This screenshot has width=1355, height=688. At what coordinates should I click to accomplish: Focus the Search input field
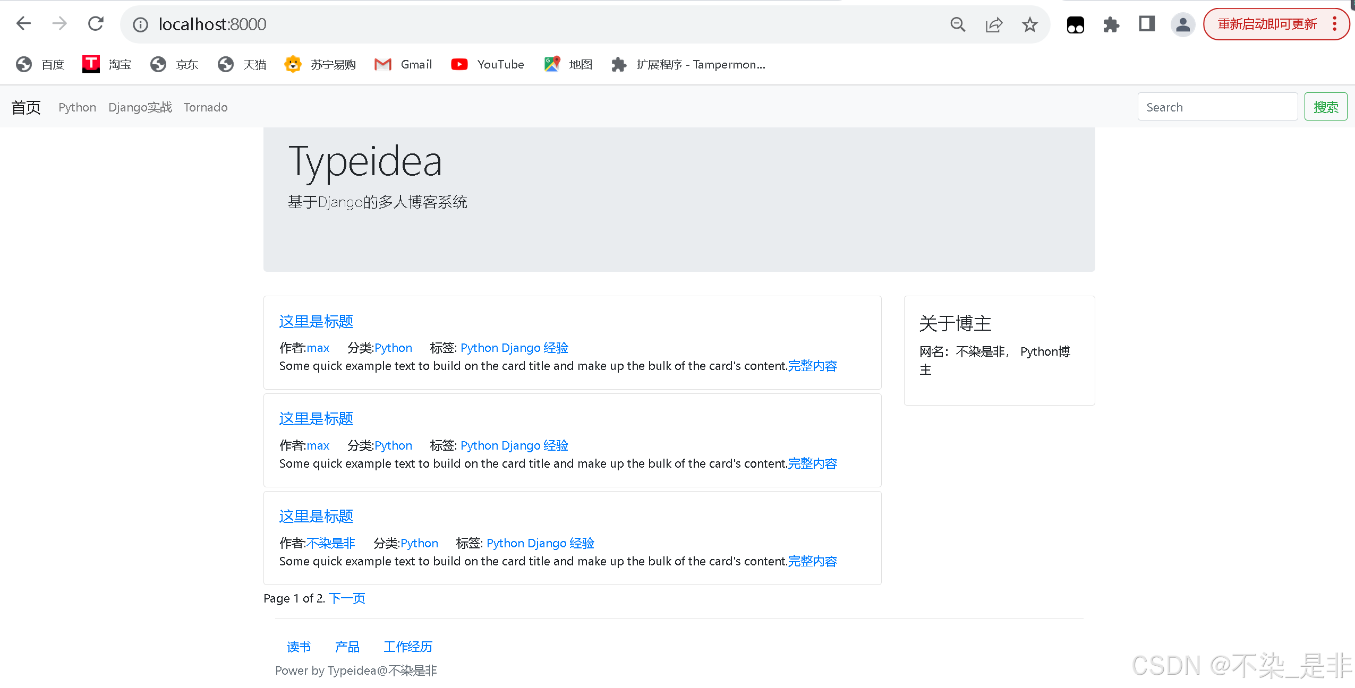pos(1217,107)
